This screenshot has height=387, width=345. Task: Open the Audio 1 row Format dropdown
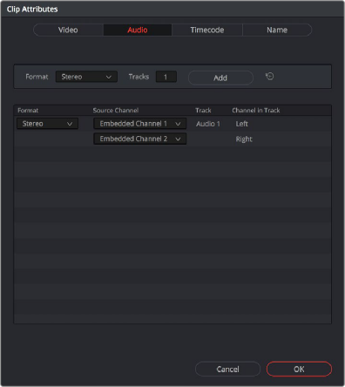pos(47,124)
